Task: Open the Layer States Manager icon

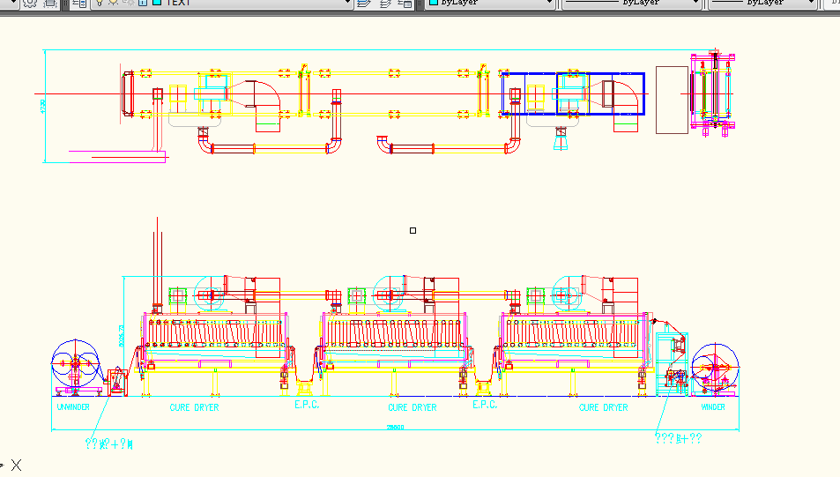Action: 405,4
